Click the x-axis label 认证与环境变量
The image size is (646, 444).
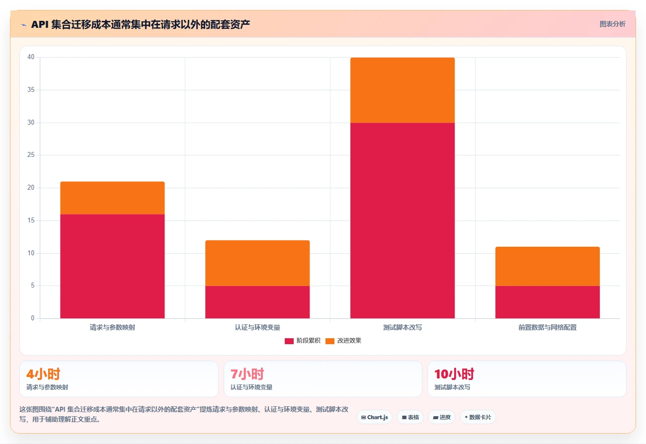[257, 328]
